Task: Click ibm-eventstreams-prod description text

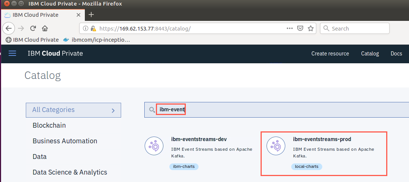Action: click(x=333, y=152)
